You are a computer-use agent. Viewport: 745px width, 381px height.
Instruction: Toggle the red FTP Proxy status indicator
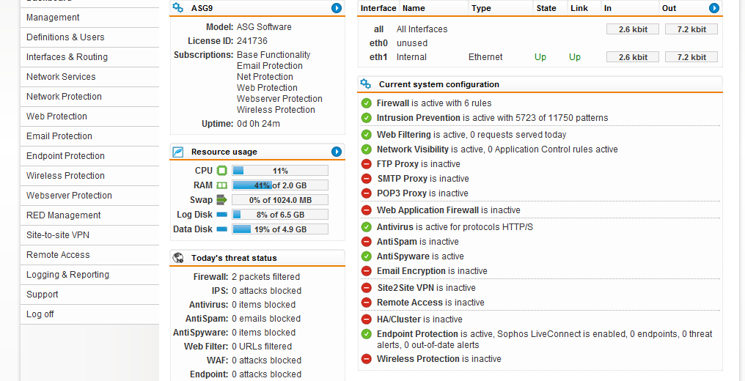[367, 164]
